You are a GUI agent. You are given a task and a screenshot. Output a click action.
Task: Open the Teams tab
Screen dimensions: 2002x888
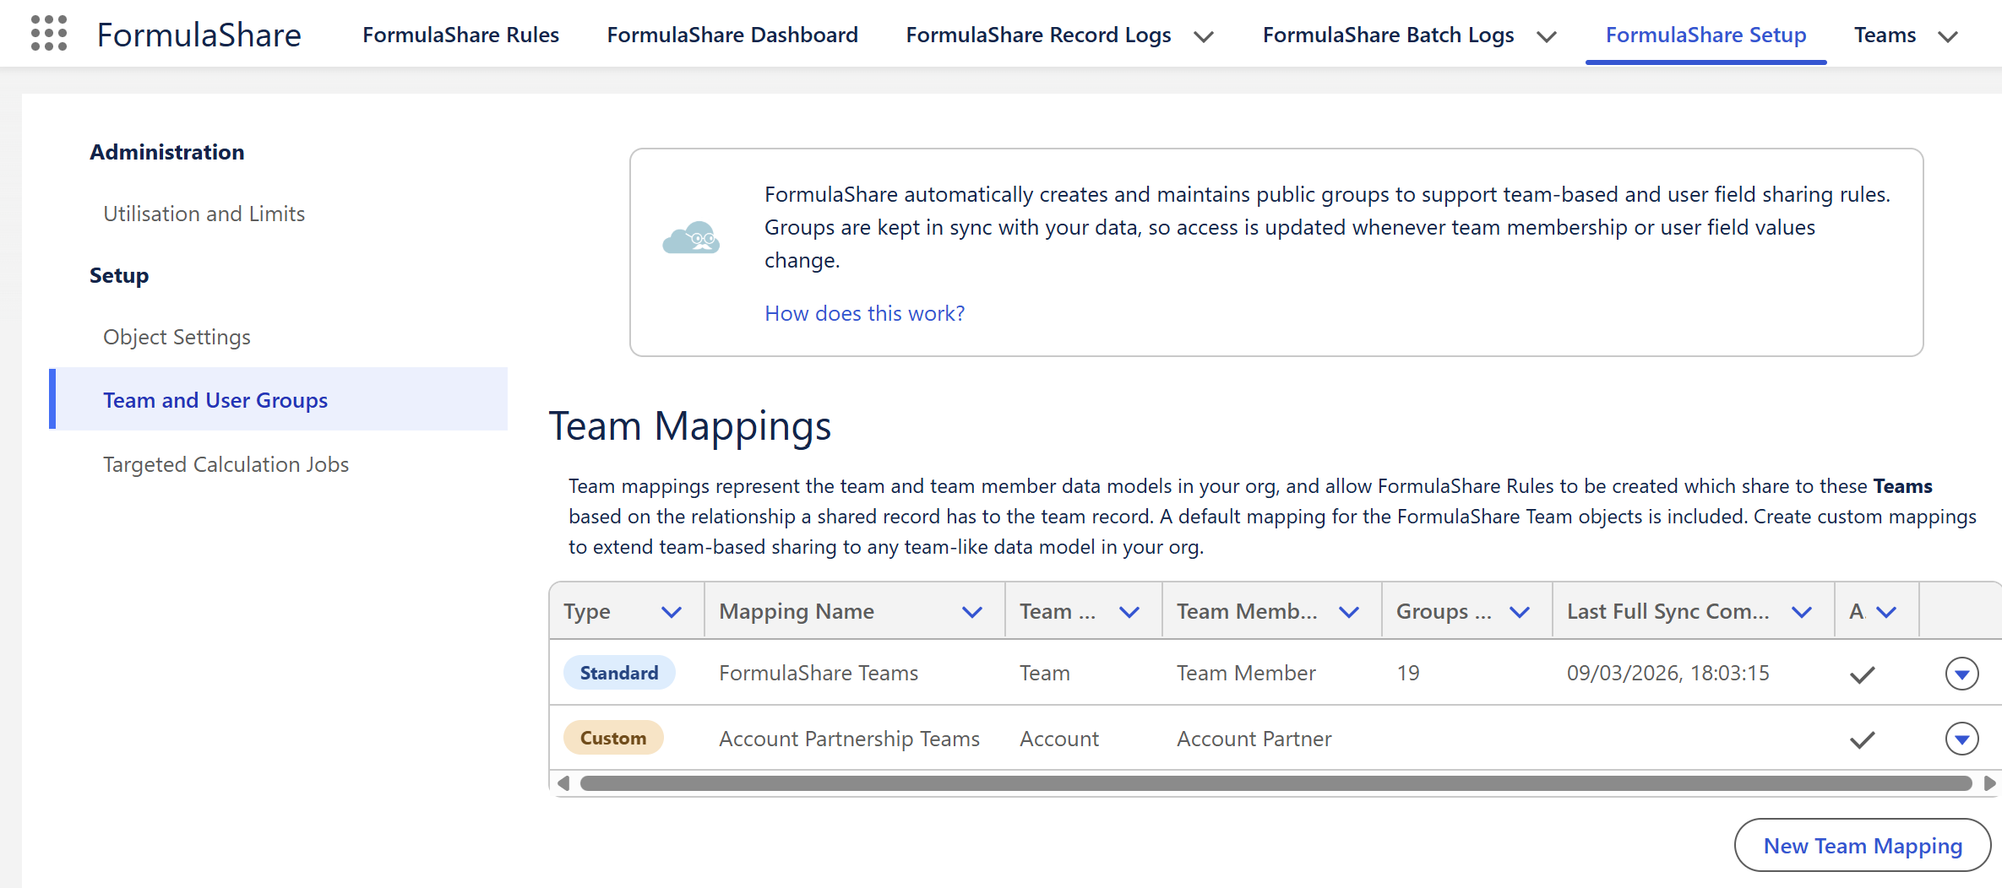[1885, 35]
